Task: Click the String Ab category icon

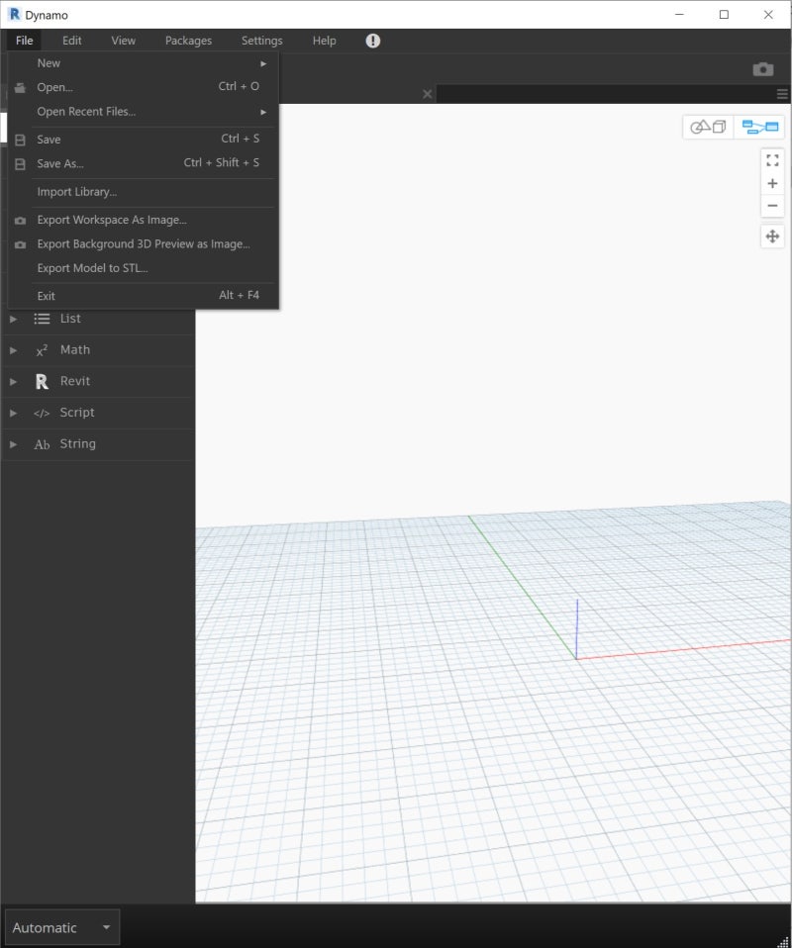Action: coord(42,443)
